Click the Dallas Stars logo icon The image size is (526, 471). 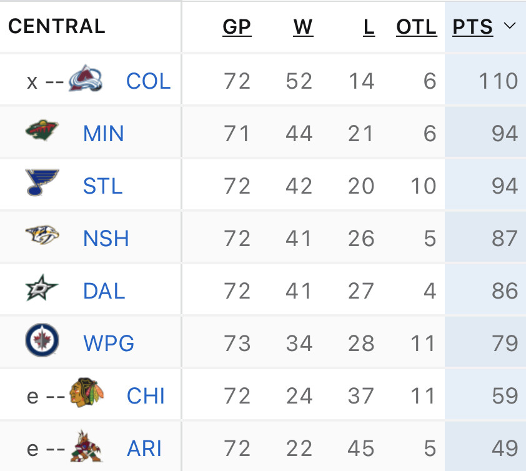click(x=42, y=289)
